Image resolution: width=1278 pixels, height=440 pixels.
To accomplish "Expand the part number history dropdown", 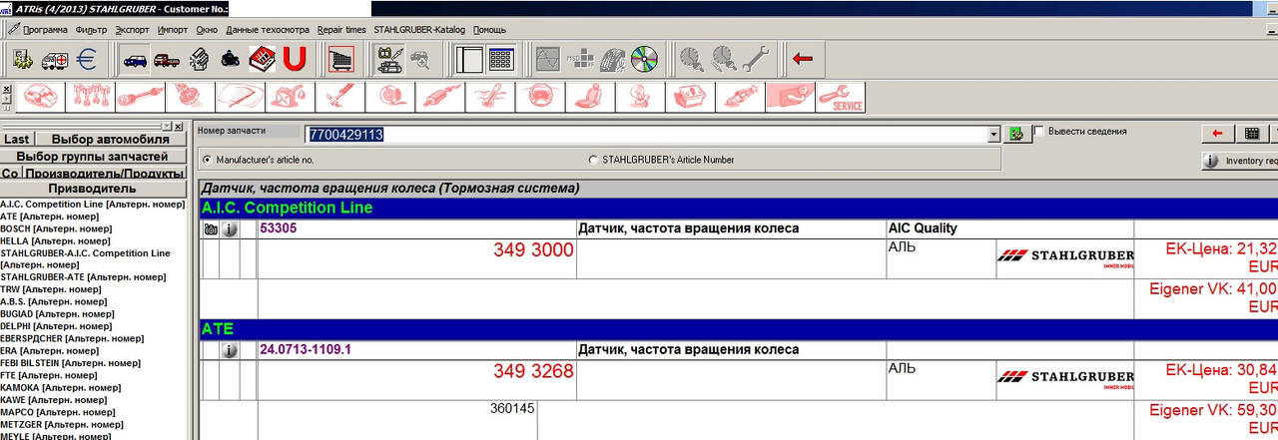I will coord(992,134).
